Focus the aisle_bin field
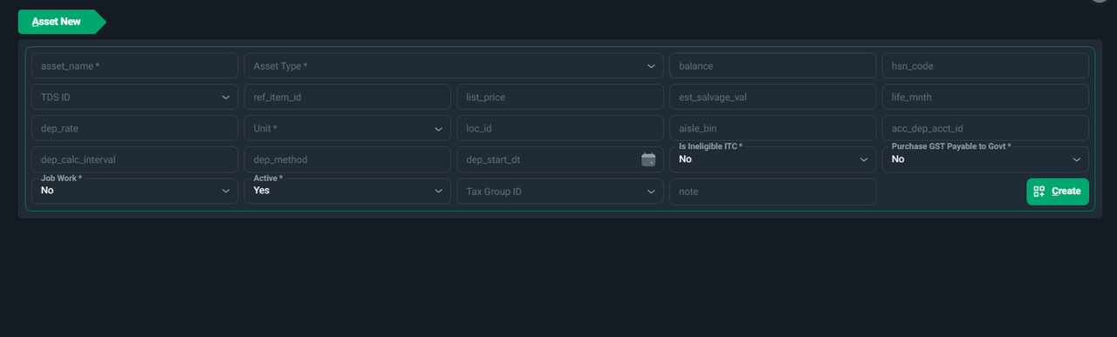 coord(773,129)
